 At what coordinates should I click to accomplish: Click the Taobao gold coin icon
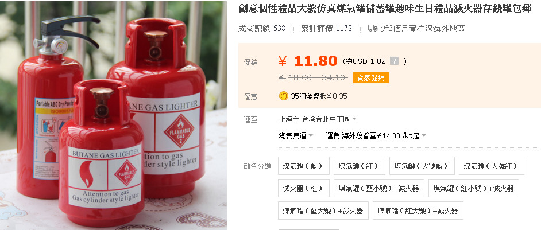tap(283, 96)
